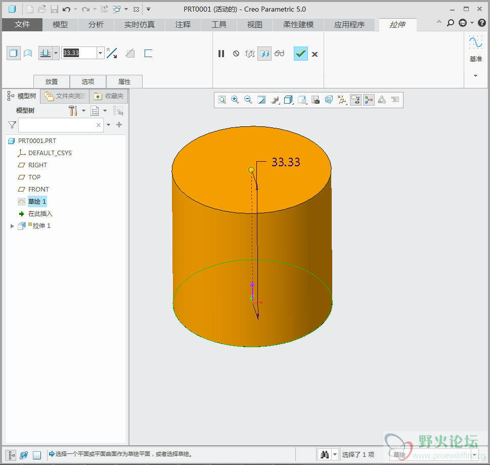Toggle the thicken sketch icon
Image resolution: width=490 pixels, height=465 pixels.
[x=148, y=54]
